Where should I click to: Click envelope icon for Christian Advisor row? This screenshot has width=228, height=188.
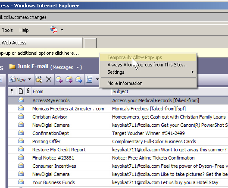(21, 116)
